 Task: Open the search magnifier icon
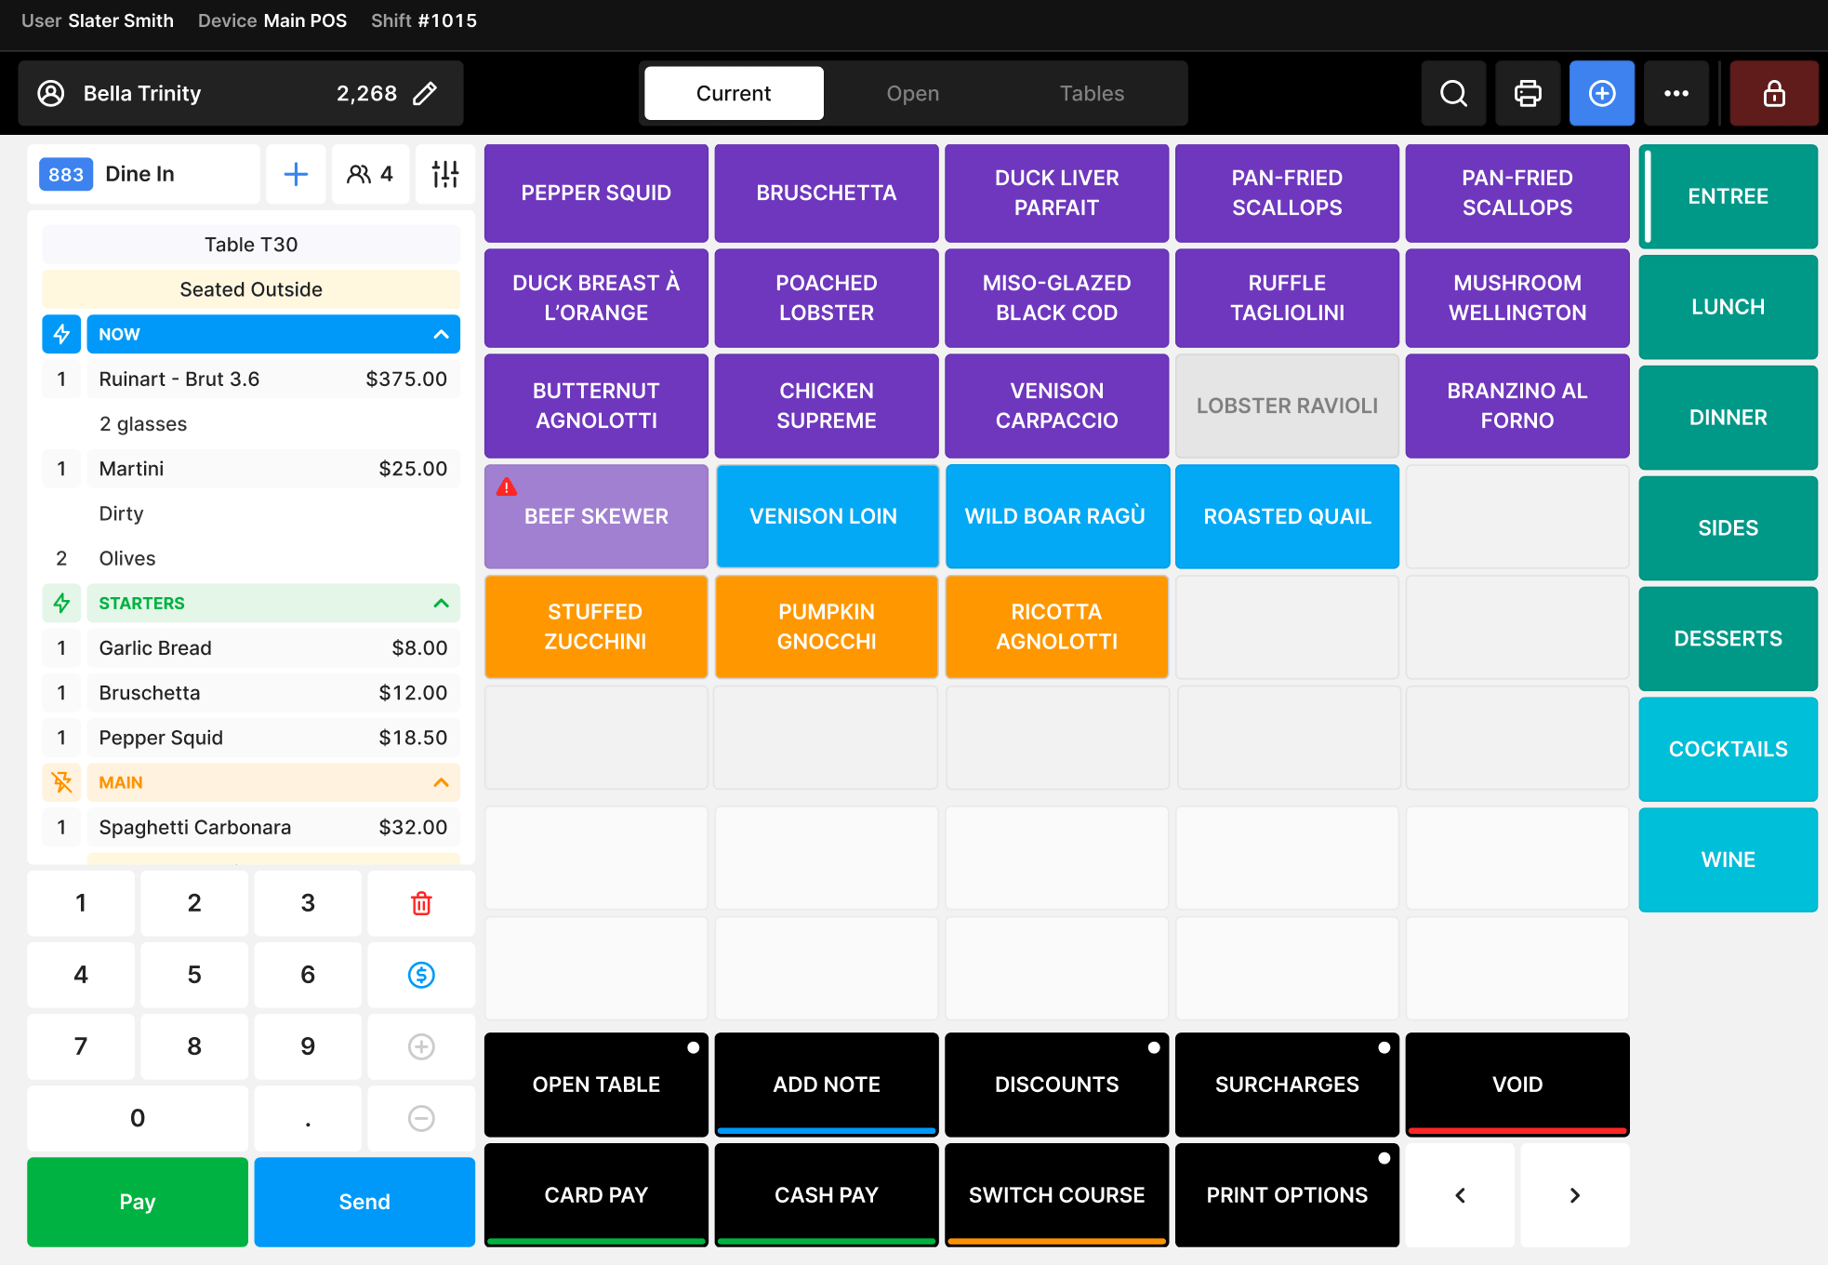1453,93
